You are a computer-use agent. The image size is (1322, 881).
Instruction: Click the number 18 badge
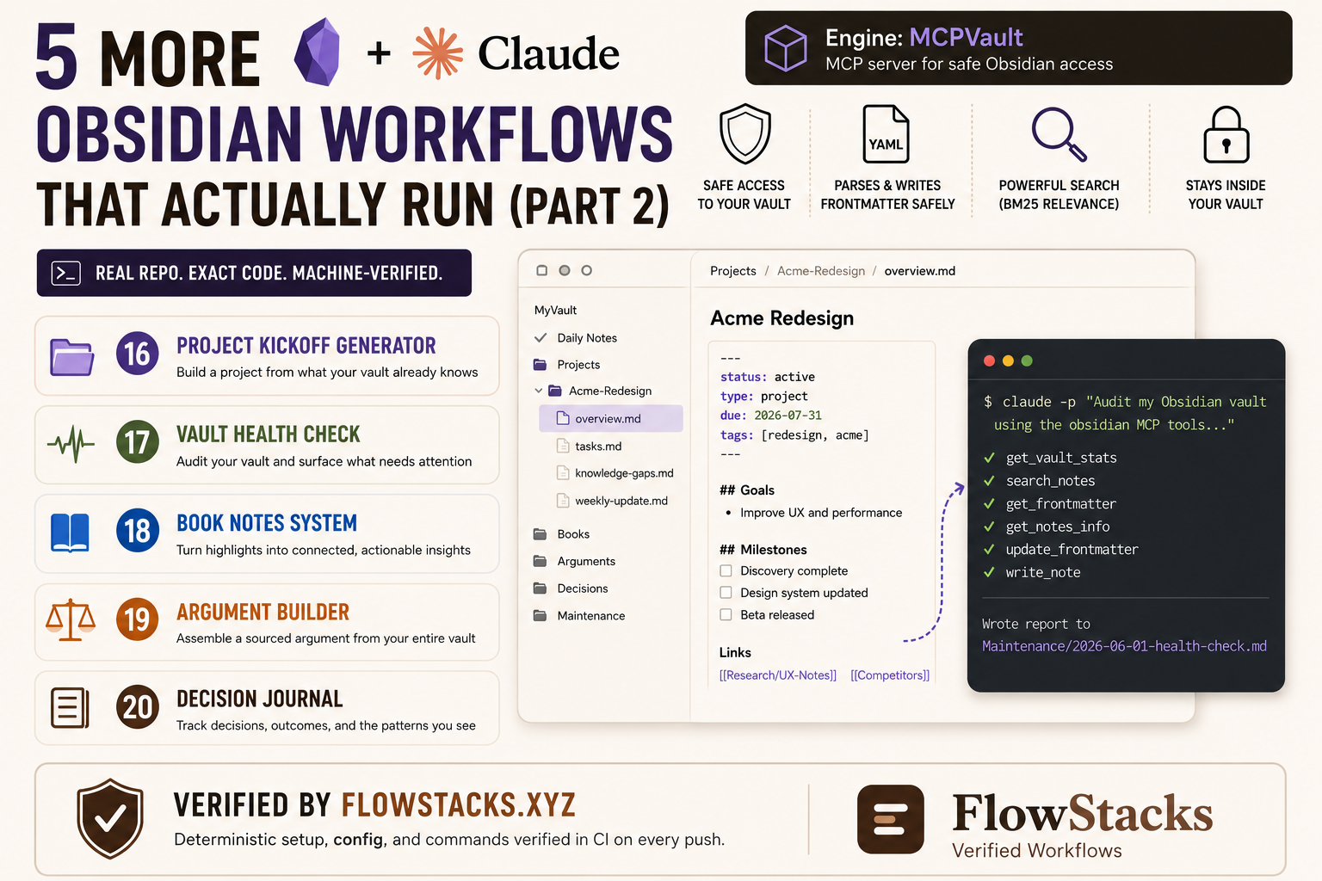(x=137, y=531)
